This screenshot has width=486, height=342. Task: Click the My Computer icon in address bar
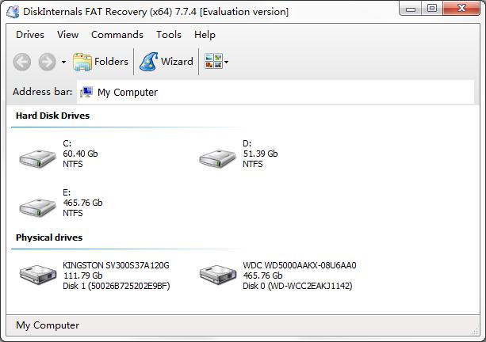point(86,92)
